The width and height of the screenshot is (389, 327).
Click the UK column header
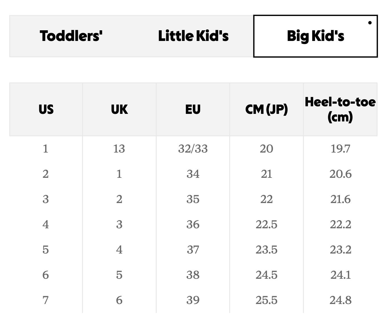click(x=119, y=109)
